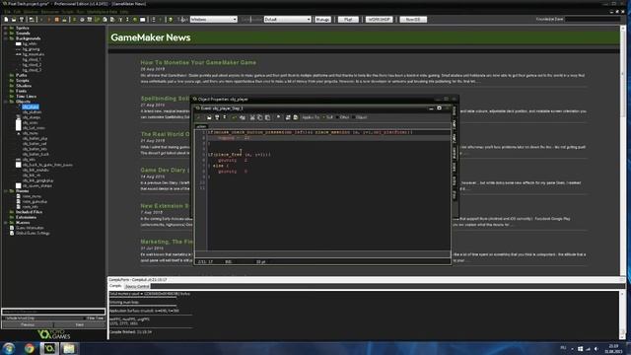Click GameMaker icon in Windows taskbar
631x355 pixels.
coord(49,348)
